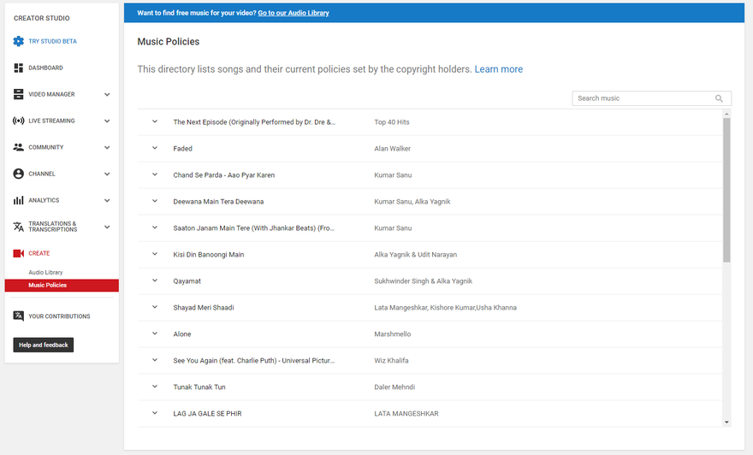Open Audio Library in the Create menu
753x455 pixels.
(45, 272)
